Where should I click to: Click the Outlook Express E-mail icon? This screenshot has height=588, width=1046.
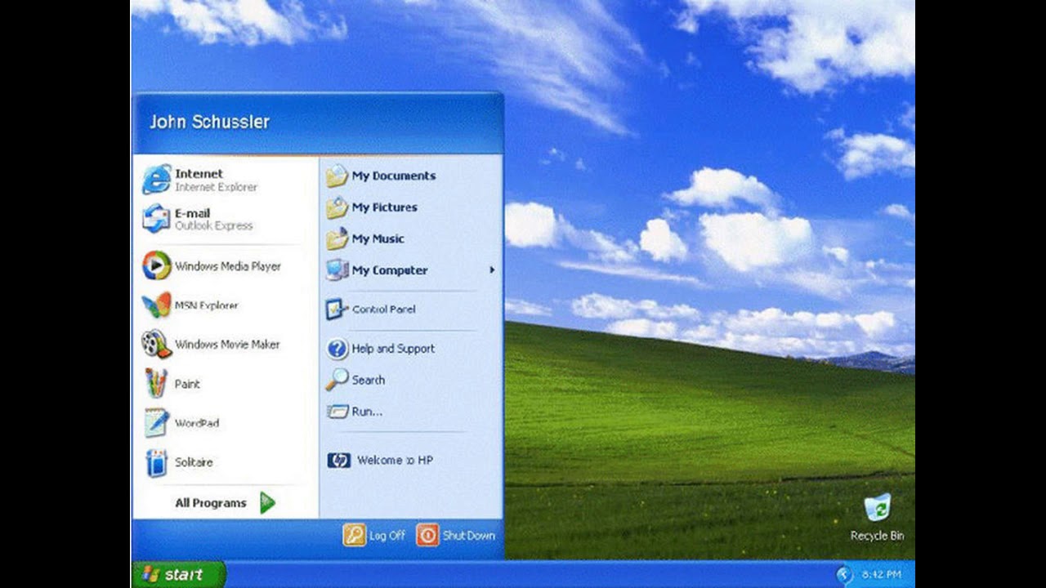pyautogui.click(x=156, y=219)
